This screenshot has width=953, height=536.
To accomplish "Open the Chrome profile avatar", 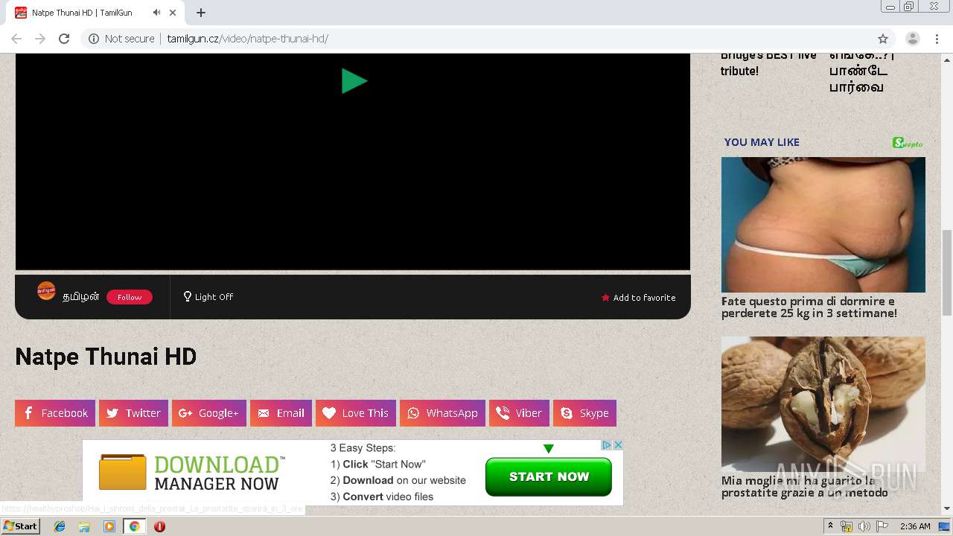I will (913, 39).
